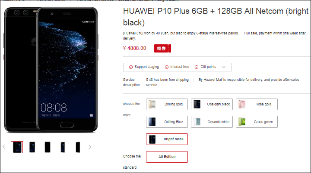Click the Gift points check icon

(x=197, y=67)
